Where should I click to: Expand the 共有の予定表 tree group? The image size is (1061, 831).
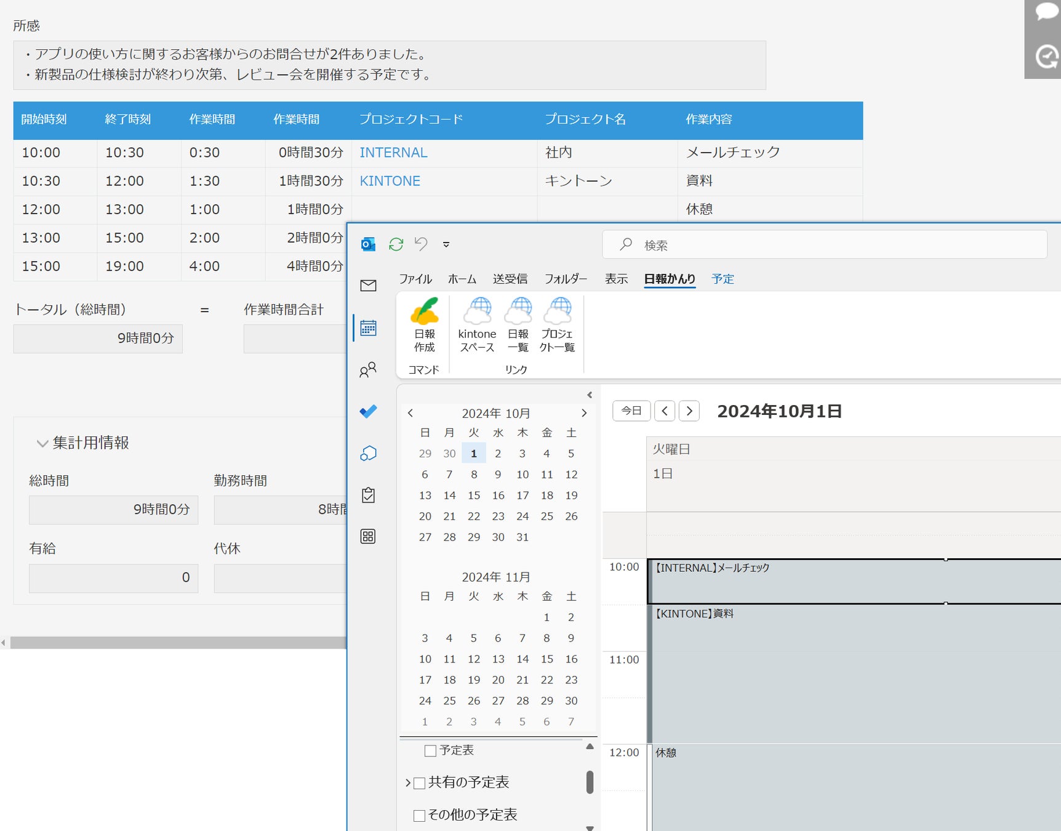pyautogui.click(x=407, y=783)
